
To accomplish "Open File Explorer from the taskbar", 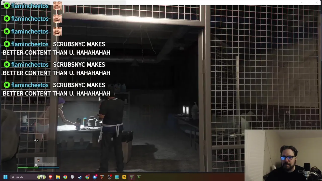I will (x=58, y=177).
